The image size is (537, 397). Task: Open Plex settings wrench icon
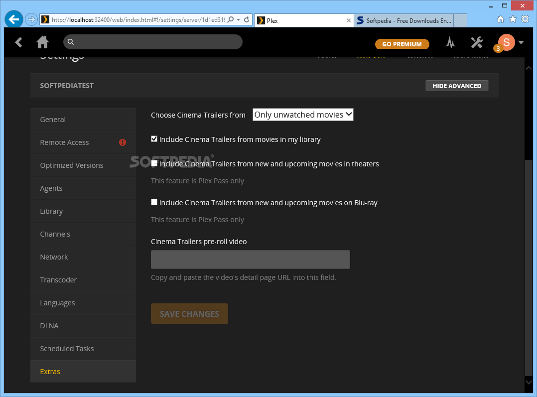tap(477, 42)
